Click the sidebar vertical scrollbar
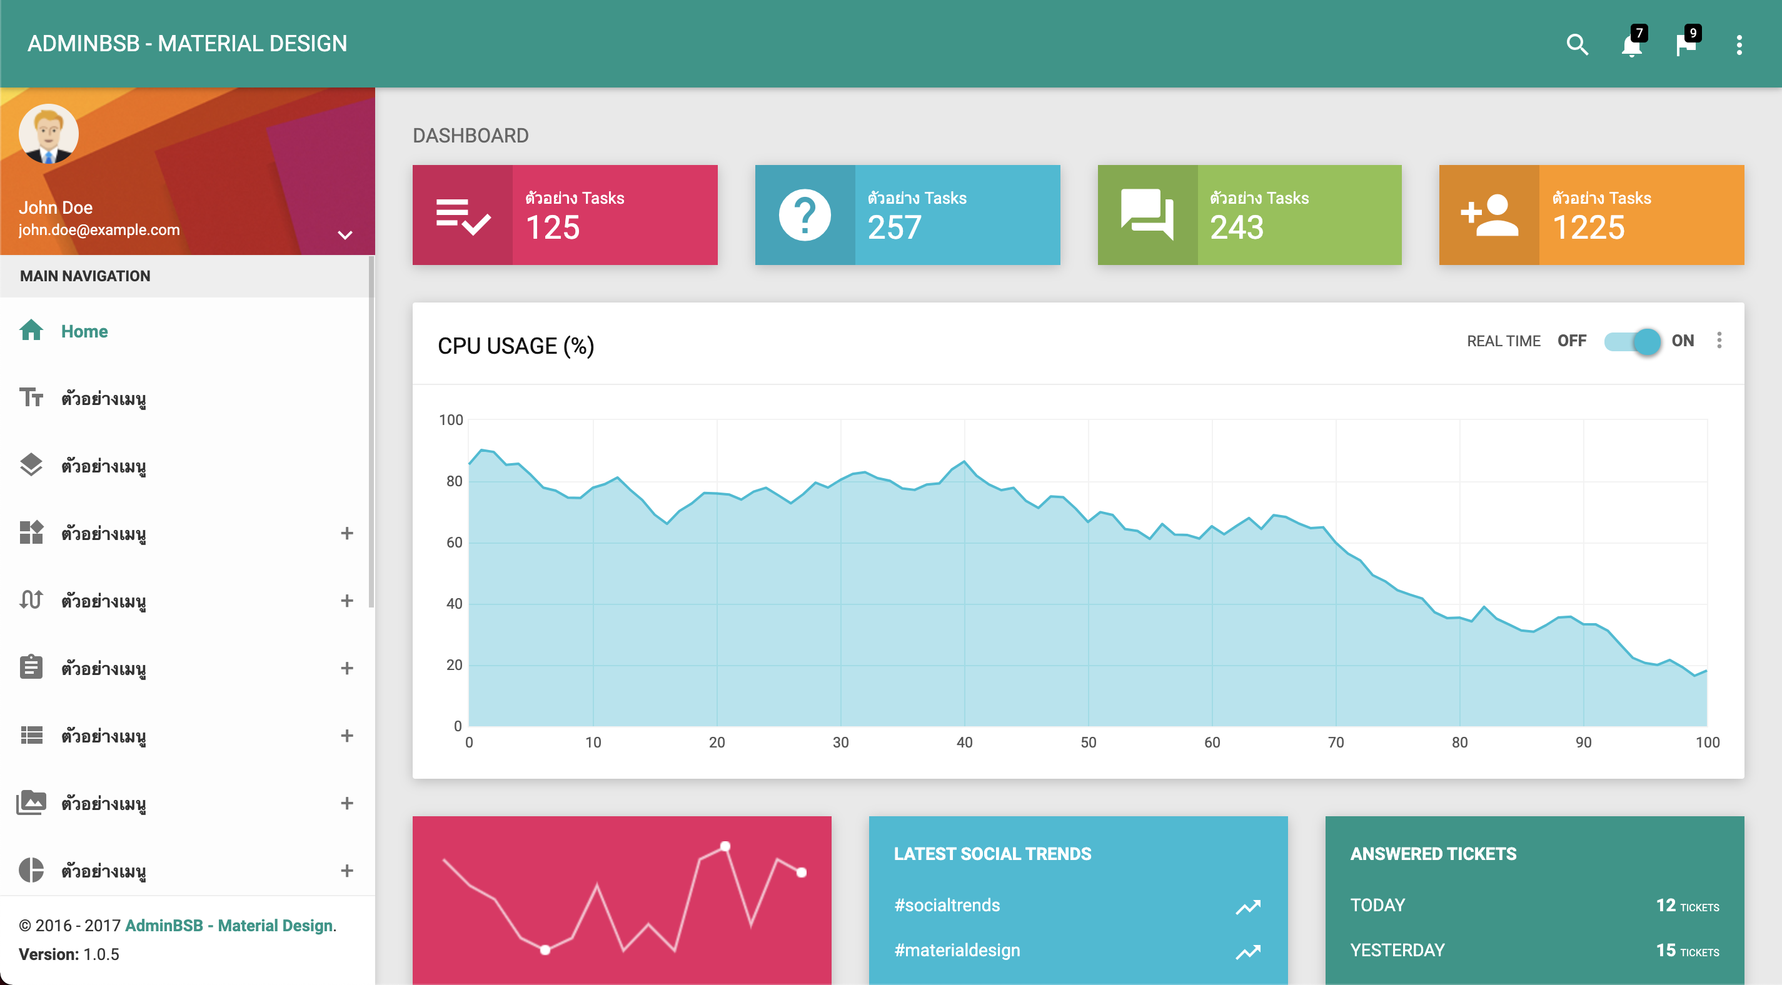Viewport: 1782px width, 985px height. pos(371,432)
